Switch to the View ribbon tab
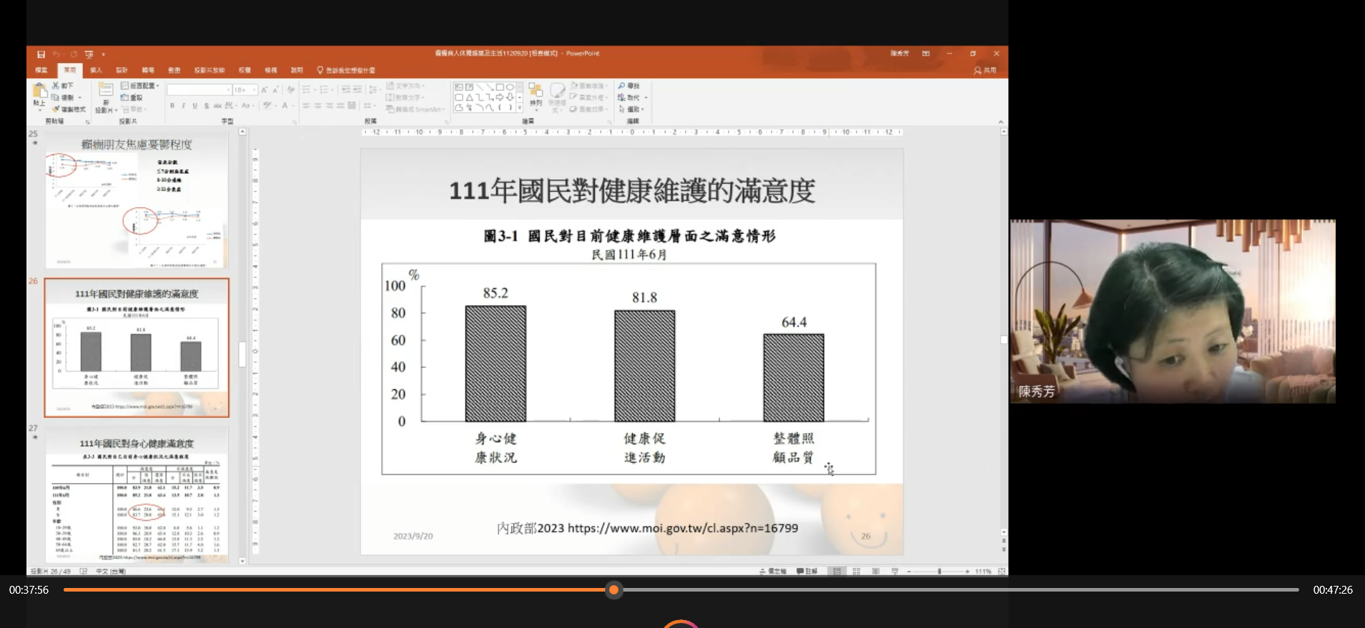The width and height of the screenshot is (1365, 628). tap(271, 70)
